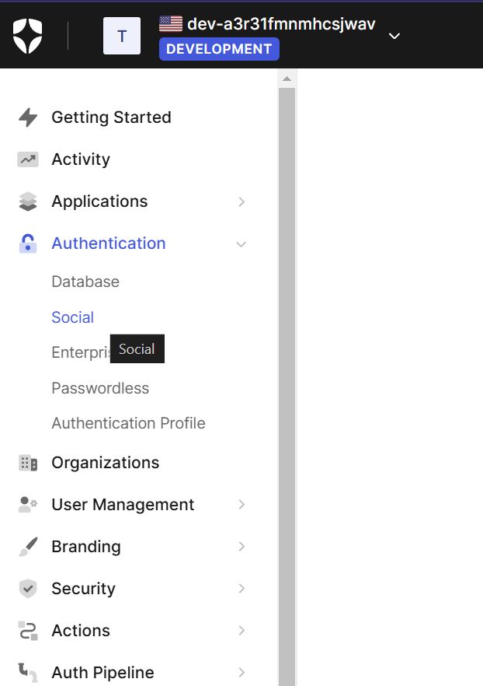Expand the User Management chevron
Screen dimensions: 483x686
[241, 505]
